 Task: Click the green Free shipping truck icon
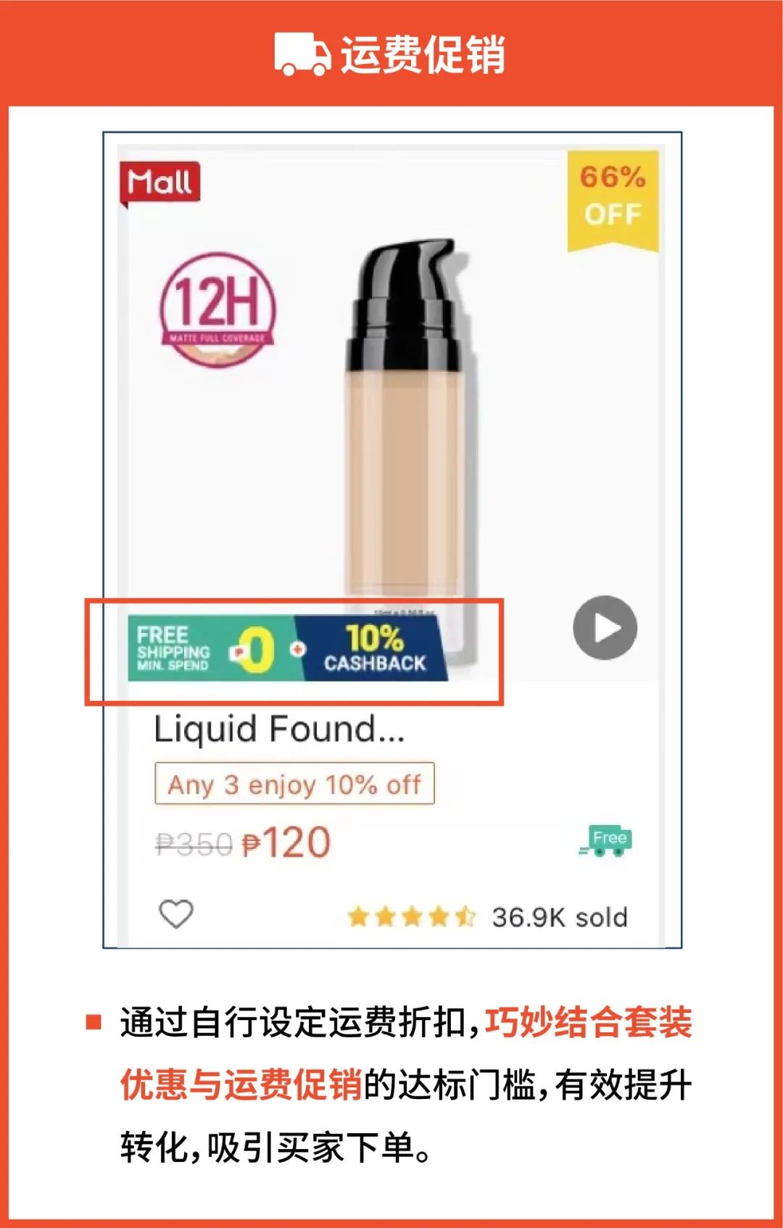click(x=608, y=841)
